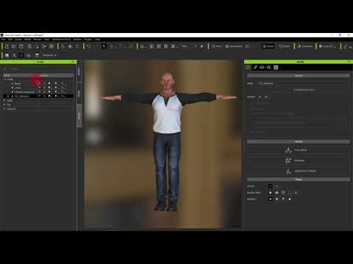Image resolution: width=353 pixels, height=264 pixels.
Task: Click the highlighted labeled button in the top toolbar
Action: (x=268, y=46)
